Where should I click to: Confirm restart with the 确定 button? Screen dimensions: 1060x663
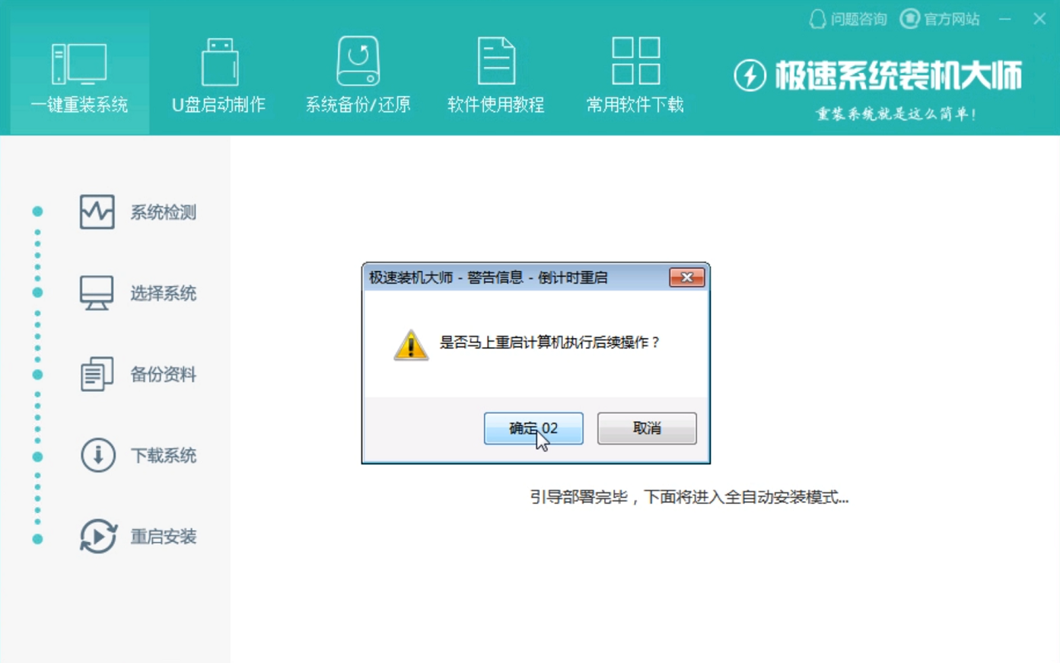pos(533,428)
